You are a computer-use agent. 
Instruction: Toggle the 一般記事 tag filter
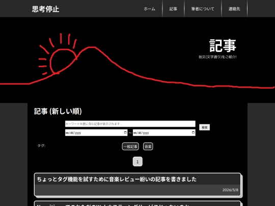click(130, 146)
